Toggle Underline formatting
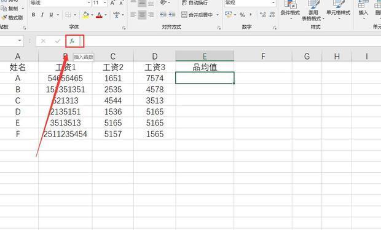This screenshot has width=381, height=230. coord(51,15)
